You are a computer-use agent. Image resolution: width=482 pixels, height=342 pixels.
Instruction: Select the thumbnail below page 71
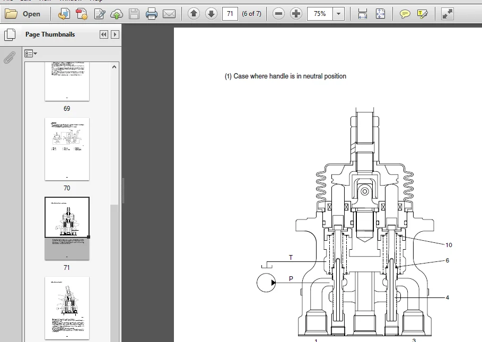[67, 308]
